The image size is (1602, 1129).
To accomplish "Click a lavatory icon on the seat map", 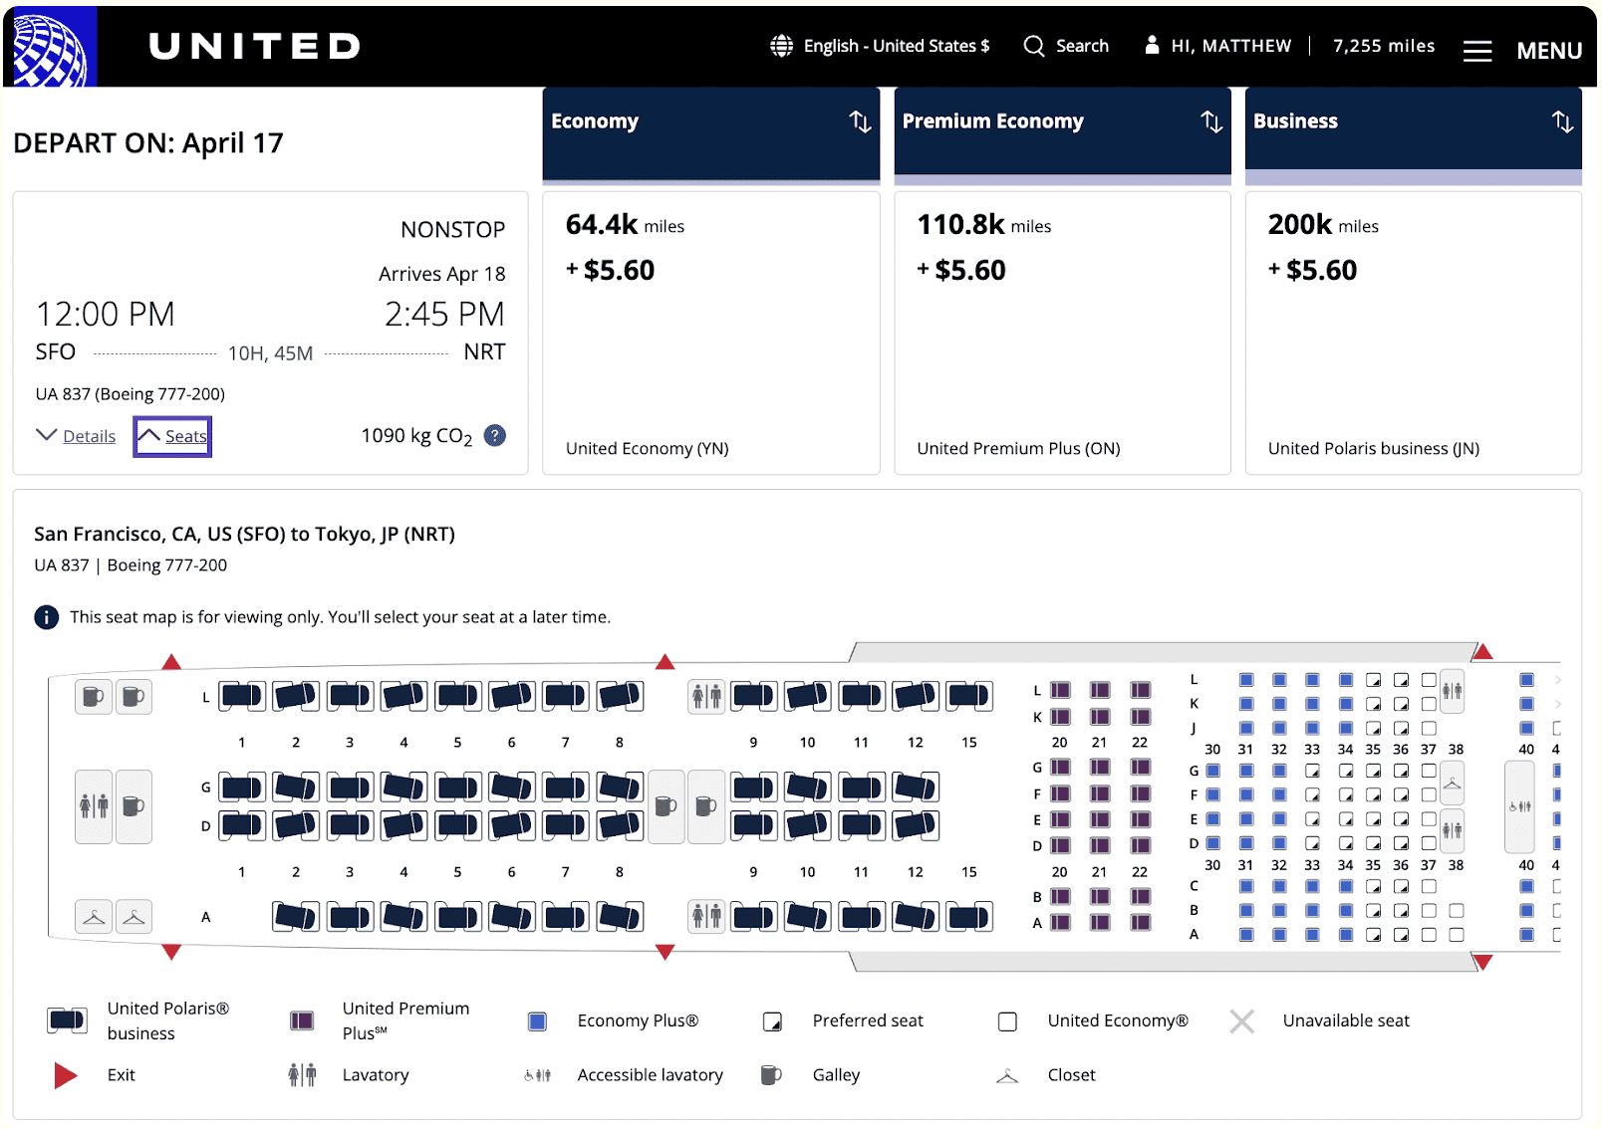I will point(706,697).
